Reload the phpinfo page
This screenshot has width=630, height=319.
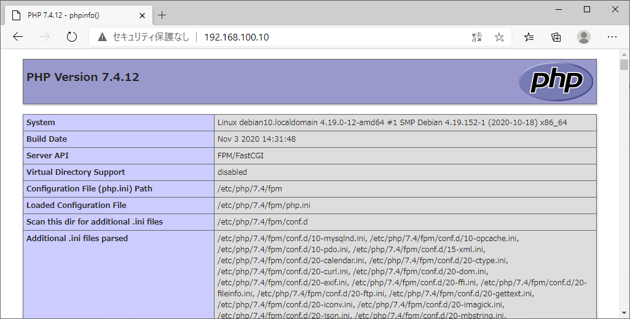(x=71, y=37)
